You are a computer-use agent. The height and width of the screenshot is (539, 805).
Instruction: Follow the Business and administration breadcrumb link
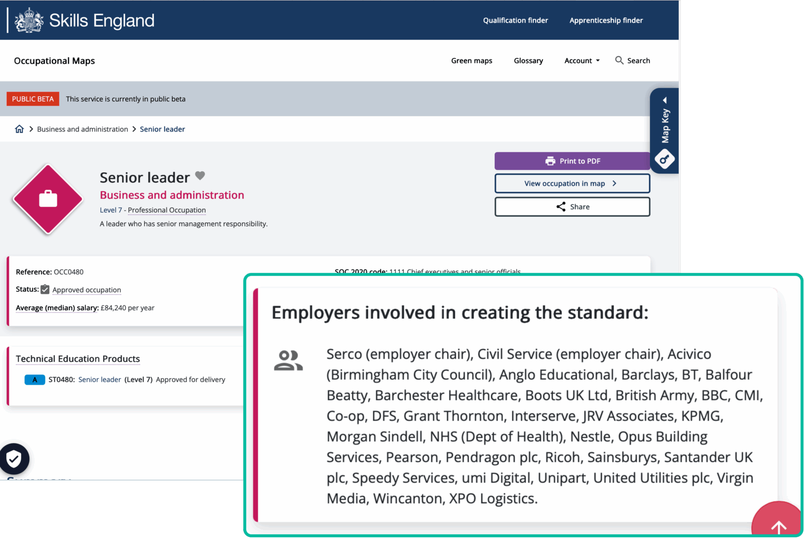pyautogui.click(x=82, y=129)
